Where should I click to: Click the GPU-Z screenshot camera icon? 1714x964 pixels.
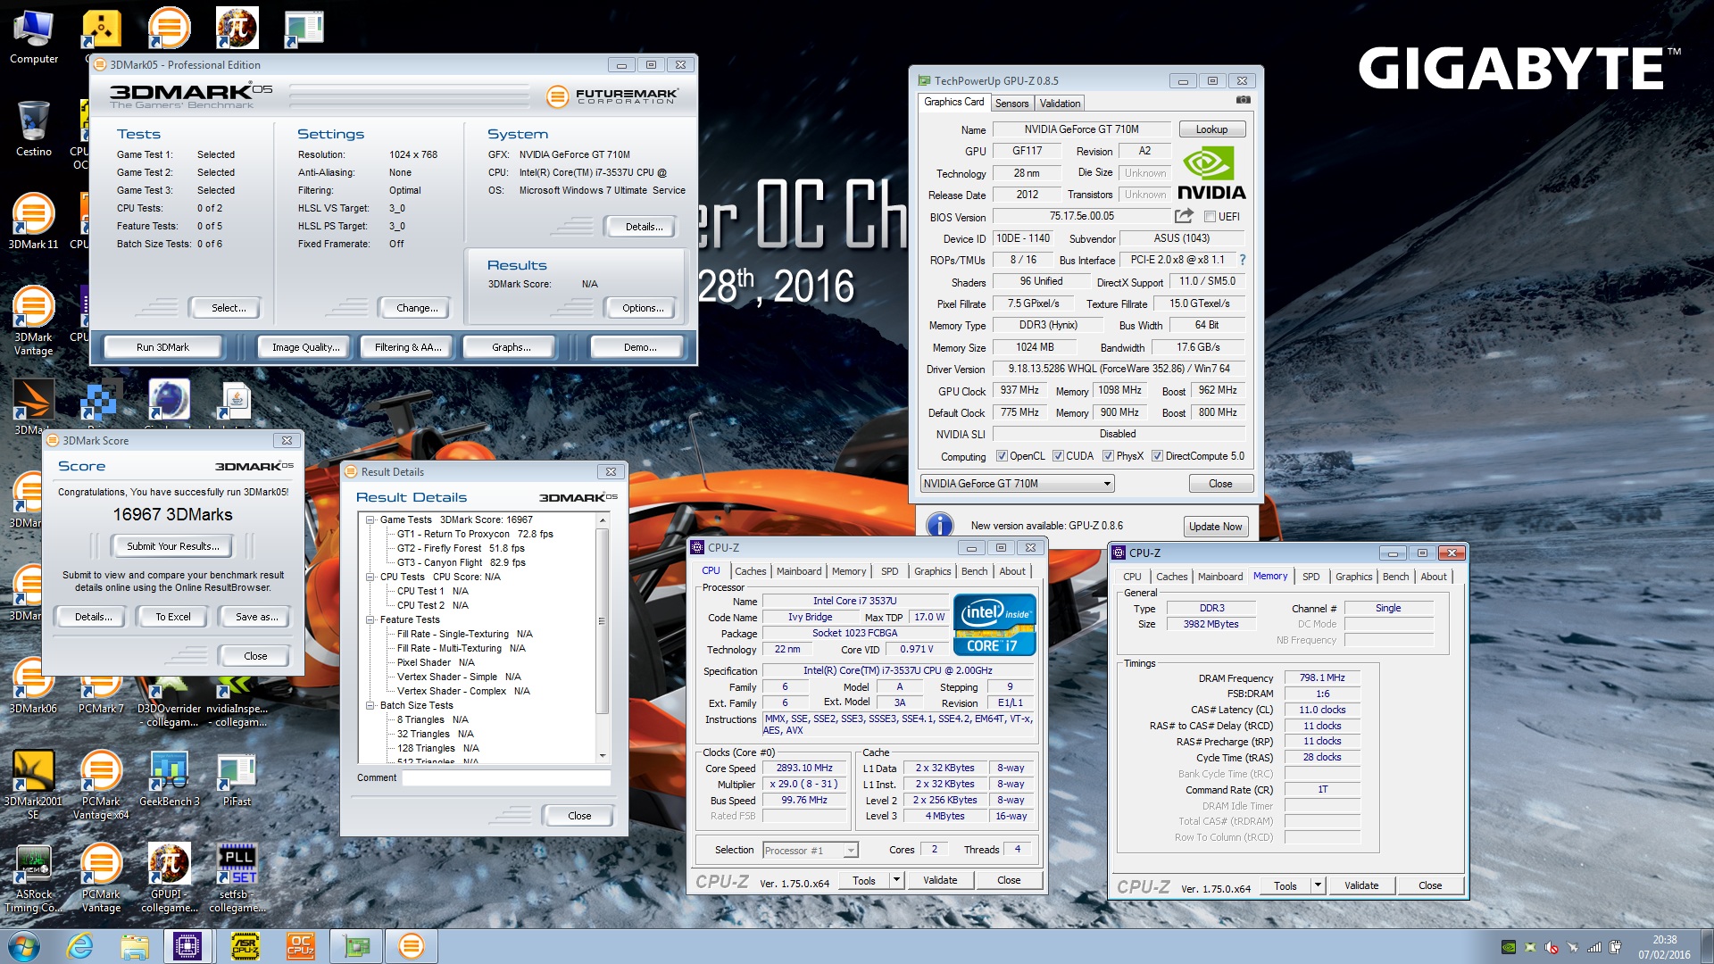[x=1243, y=101]
